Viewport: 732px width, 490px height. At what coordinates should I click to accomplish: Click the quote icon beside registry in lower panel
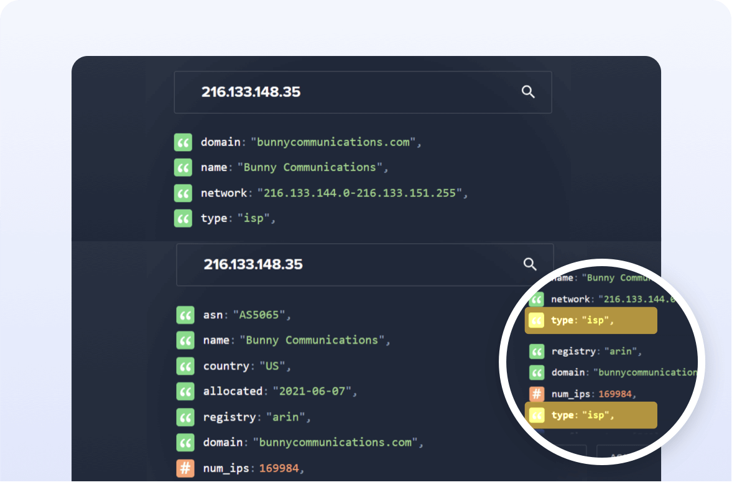[x=185, y=417]
